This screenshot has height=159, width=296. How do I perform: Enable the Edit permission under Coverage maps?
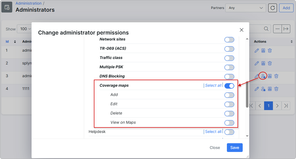pos(229,104)
